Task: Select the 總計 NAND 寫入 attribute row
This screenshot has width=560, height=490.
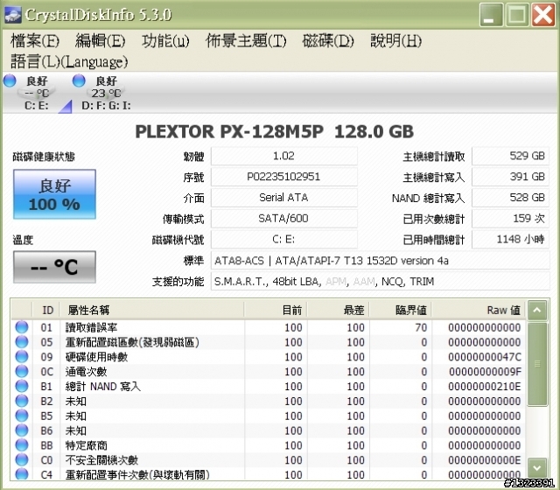Action: pos(269,386)
